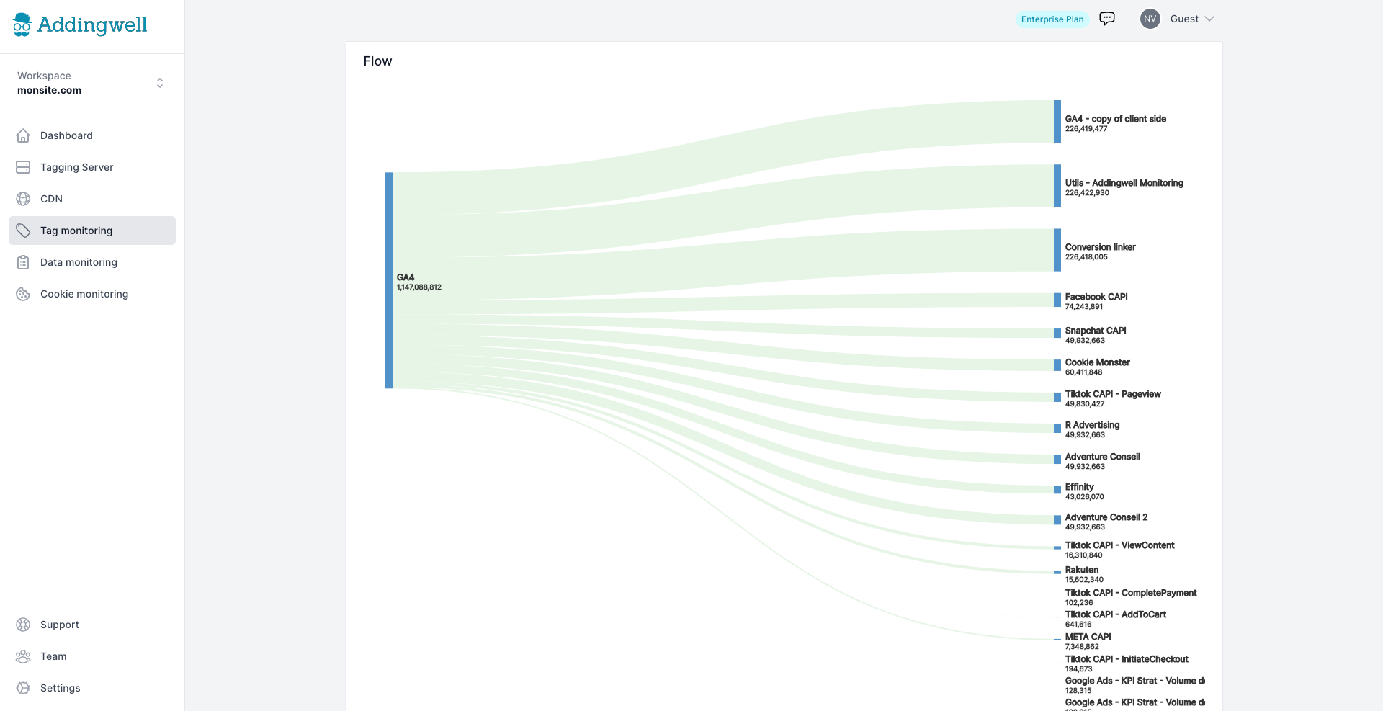Open the Data monitoring menu item
Viewport: 1383px width, 711px height.
coord(92,262)
